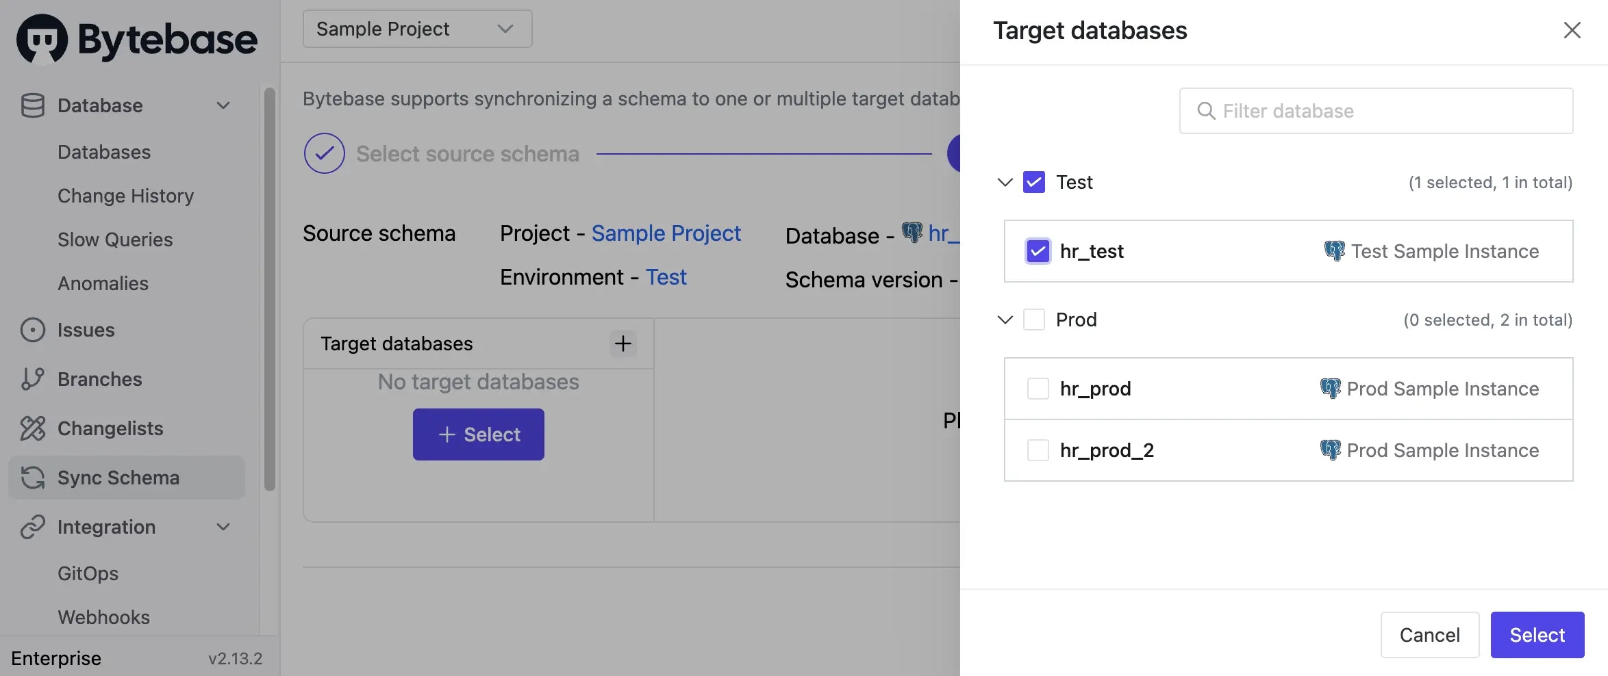Click the Changelists icon in sidebar
Screen dimensions: 1608x676
32,428
